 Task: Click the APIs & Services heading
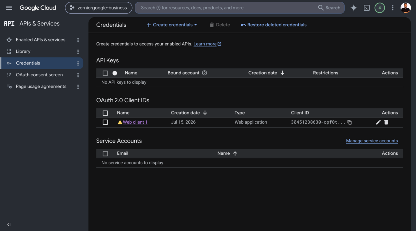coord(40,24)
